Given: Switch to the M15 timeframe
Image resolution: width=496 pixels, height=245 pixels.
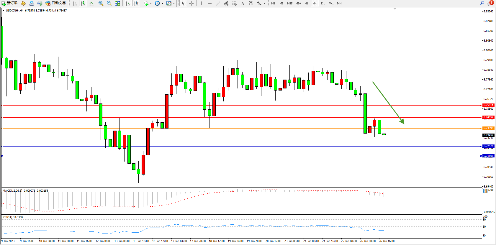Looking at the screenshot, I should (x=290, y=3).
